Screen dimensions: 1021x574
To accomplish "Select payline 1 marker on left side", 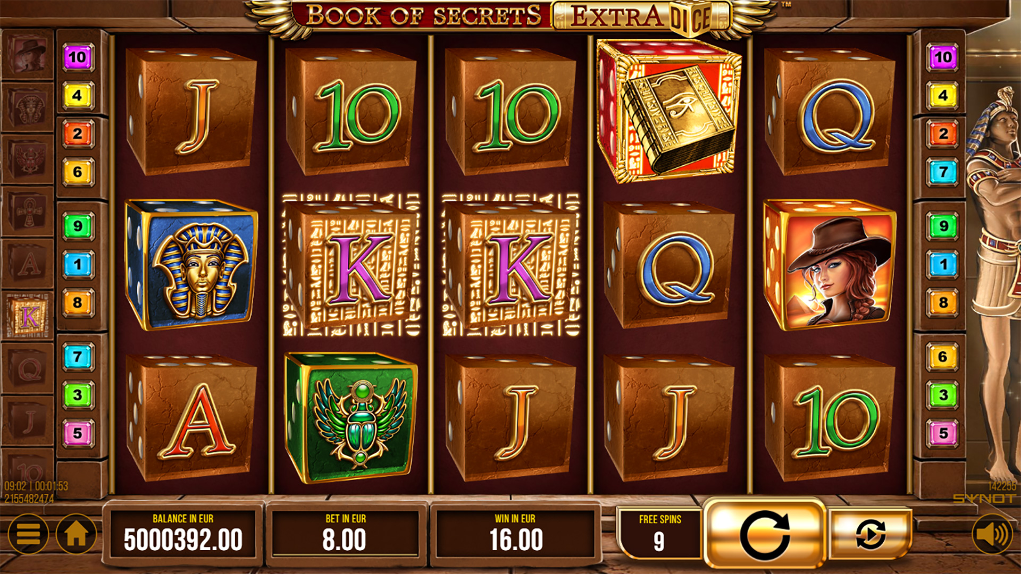I will pos(78,264).
